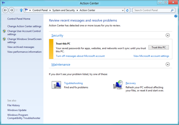
Task: Open View Microsoft account settings
Action: pyautogui.click(x=151, y=56)
